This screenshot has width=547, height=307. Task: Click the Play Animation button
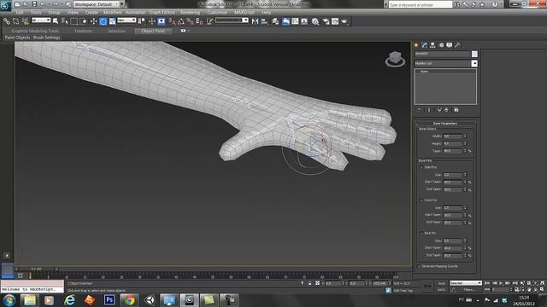(501, 283)
